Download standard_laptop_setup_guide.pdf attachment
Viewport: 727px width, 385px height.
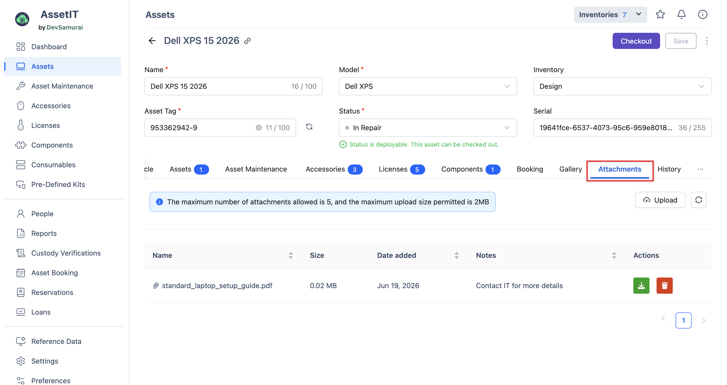pyautogui.click(x=641, y=286)
